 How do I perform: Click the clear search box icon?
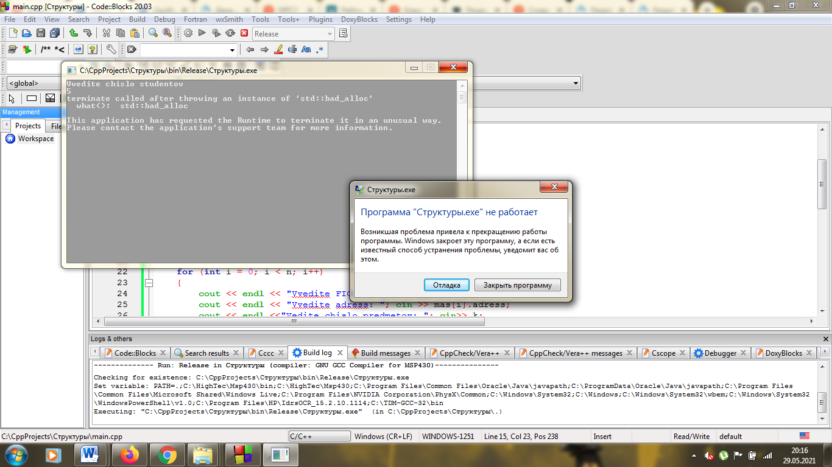(131, 49)
